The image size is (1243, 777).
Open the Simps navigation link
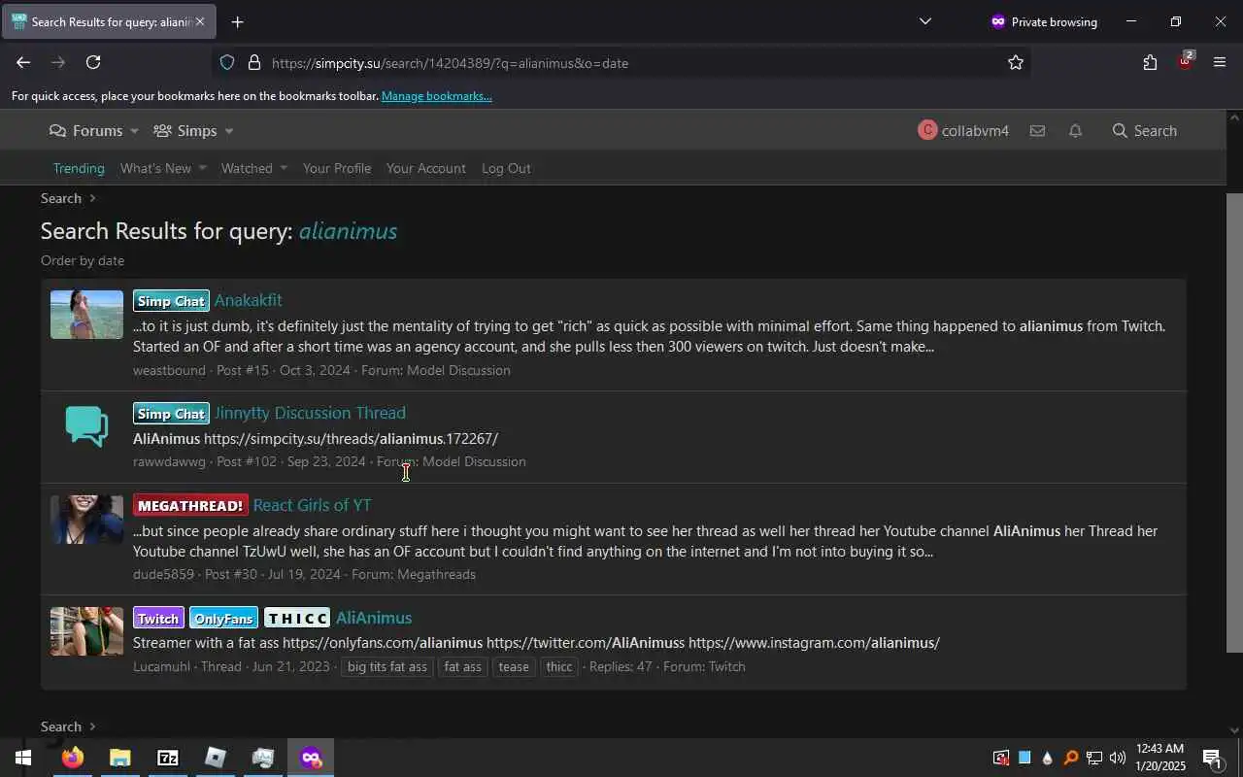coord(185,130)
